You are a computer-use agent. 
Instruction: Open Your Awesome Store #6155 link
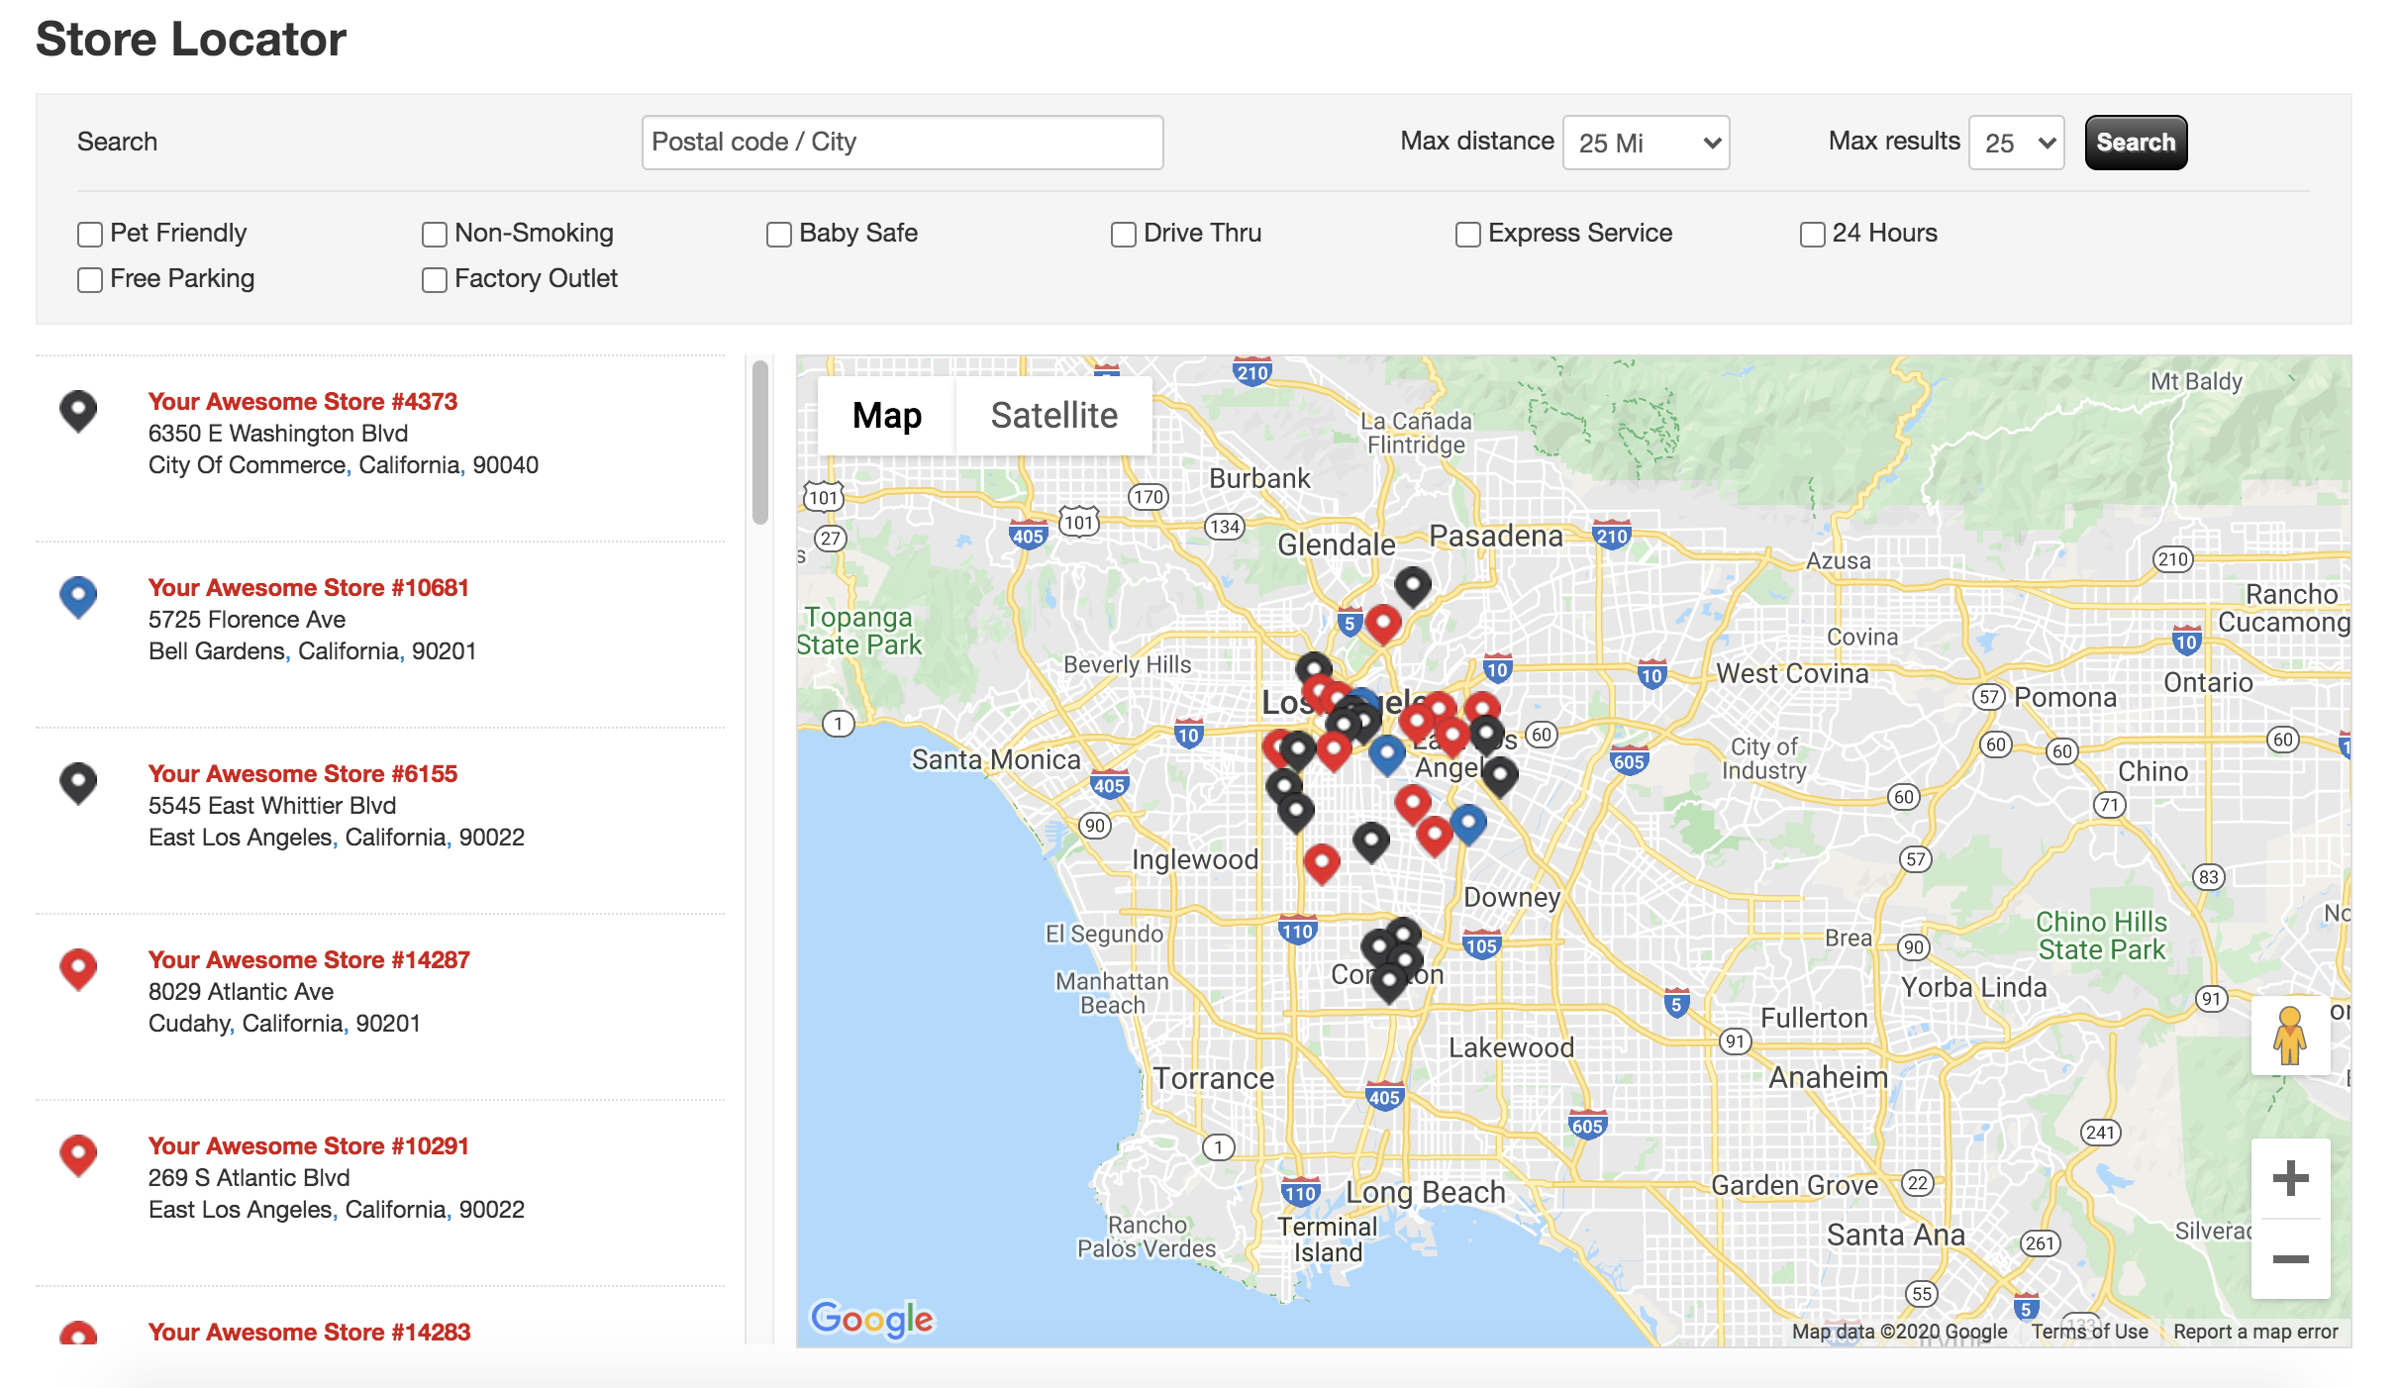pos(303,773)
